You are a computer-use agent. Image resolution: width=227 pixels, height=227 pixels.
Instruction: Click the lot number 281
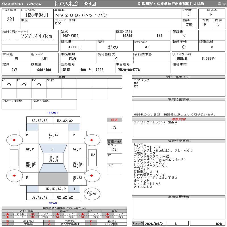[10, 19]
